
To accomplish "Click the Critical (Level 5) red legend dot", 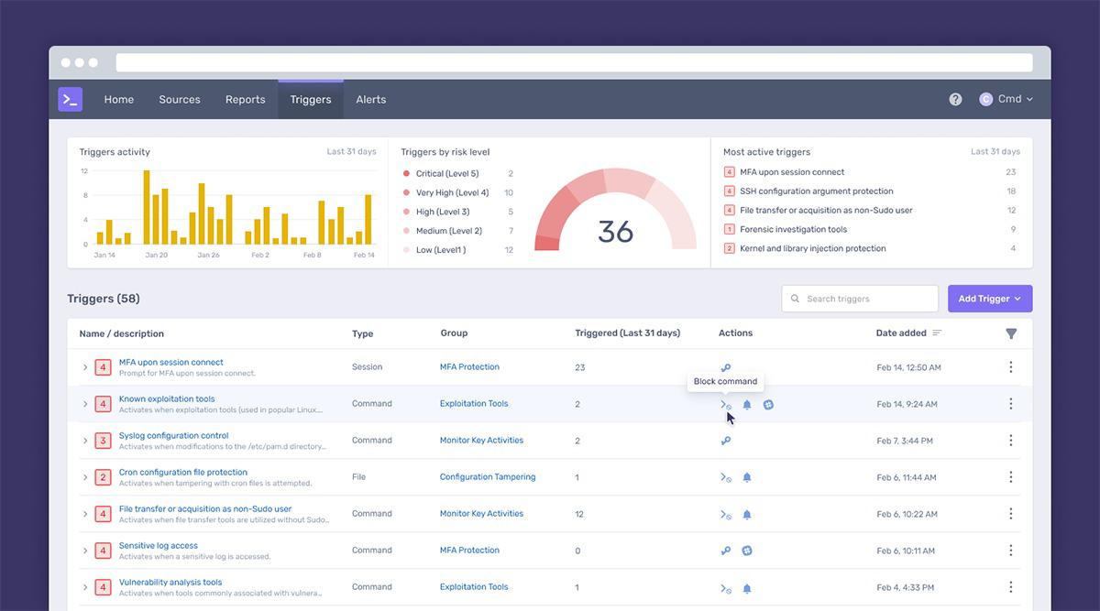I will (x=406, y=173).
